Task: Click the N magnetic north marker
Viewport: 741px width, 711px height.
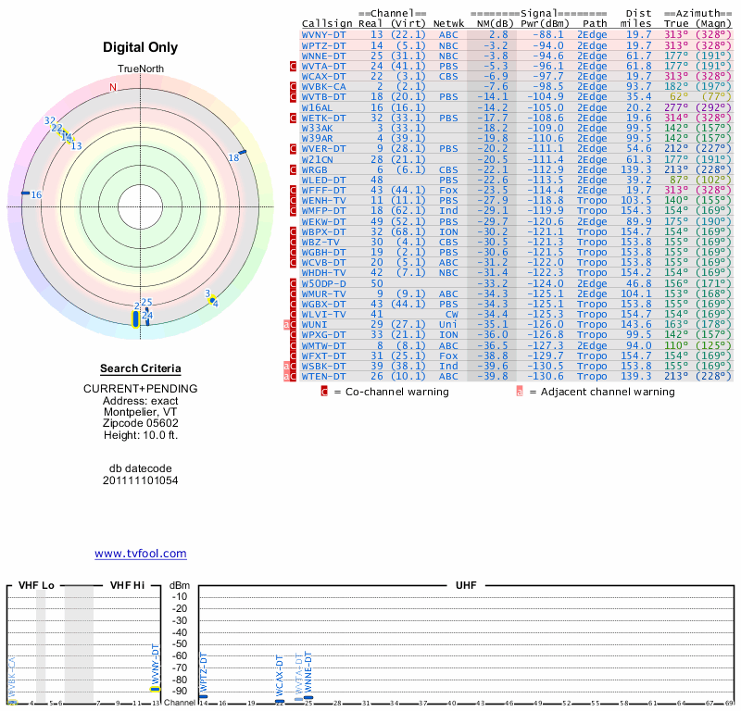Action: point(113,88)
